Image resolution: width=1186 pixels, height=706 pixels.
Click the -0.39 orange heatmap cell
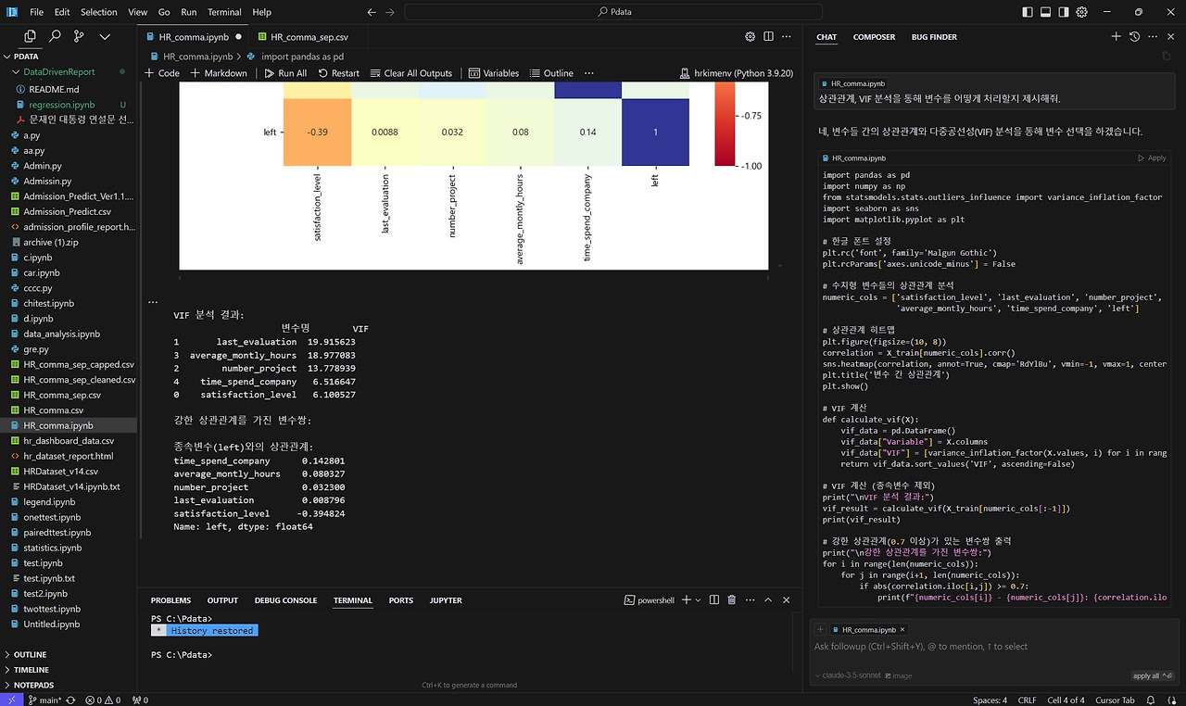[317, 132]
